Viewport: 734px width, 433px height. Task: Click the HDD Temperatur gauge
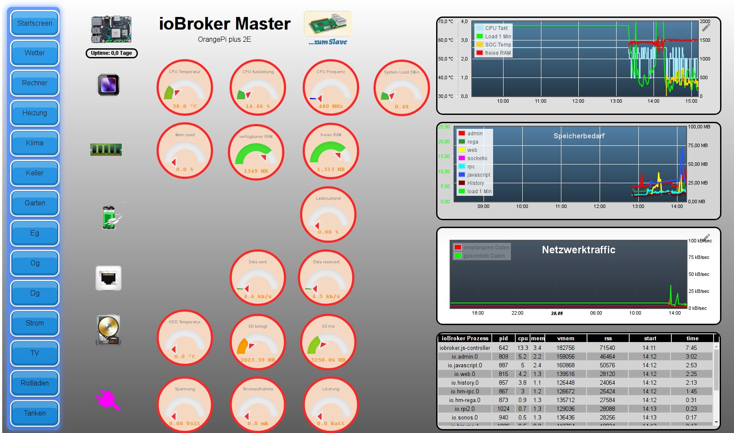(x=185, y=338)
